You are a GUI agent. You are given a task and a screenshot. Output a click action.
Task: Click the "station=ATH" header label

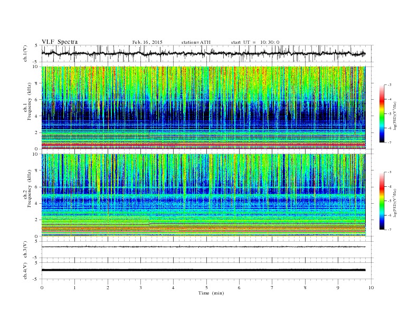(x=196, y=42)
